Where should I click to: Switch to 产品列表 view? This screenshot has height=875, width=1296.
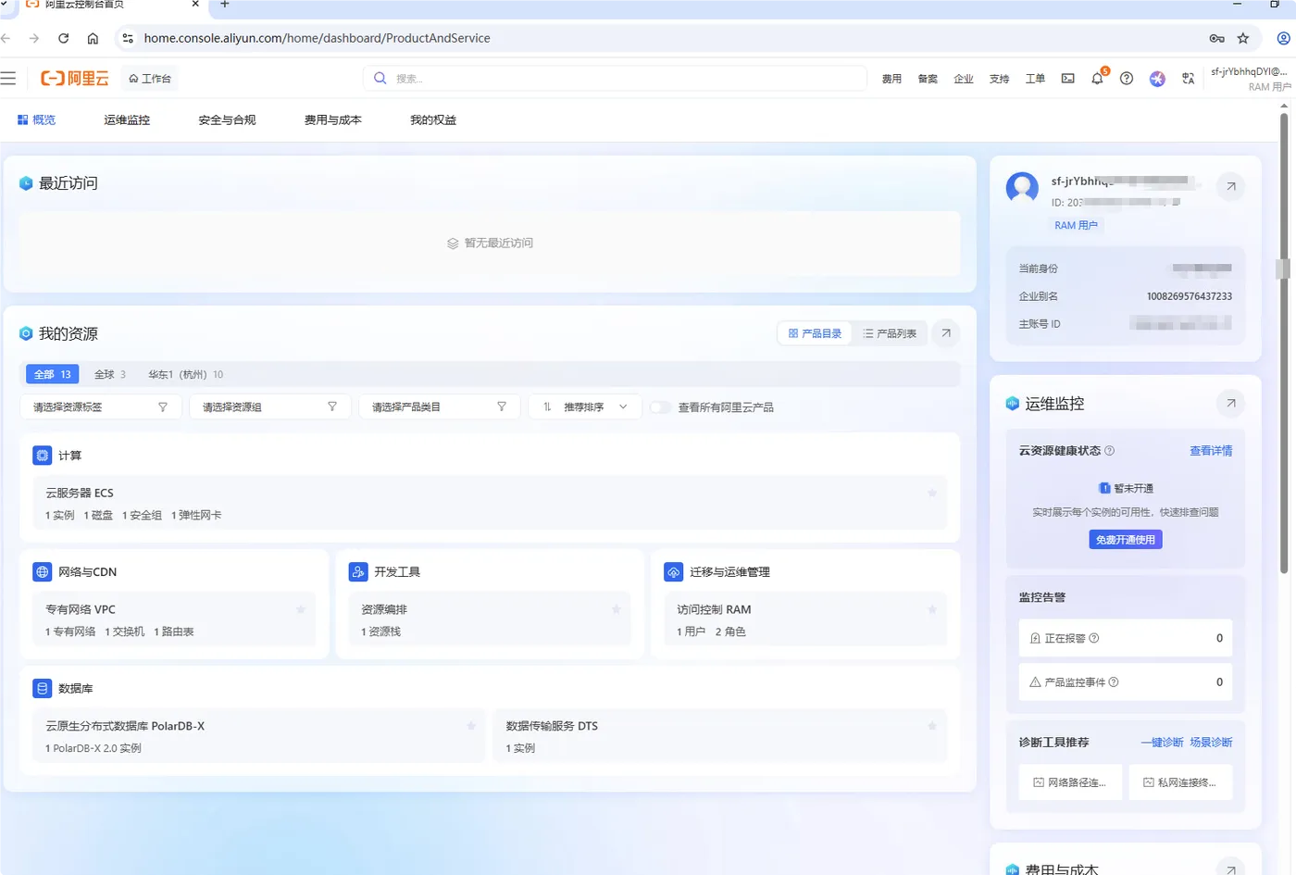click(x=890, y=333)
